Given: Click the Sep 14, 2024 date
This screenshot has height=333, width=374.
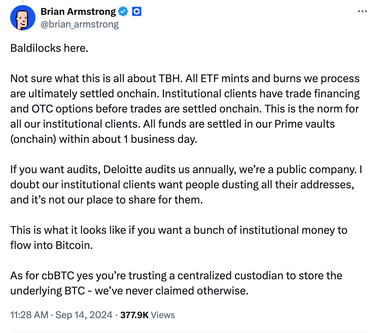Looking at the screenshot, I should (84, 315).
